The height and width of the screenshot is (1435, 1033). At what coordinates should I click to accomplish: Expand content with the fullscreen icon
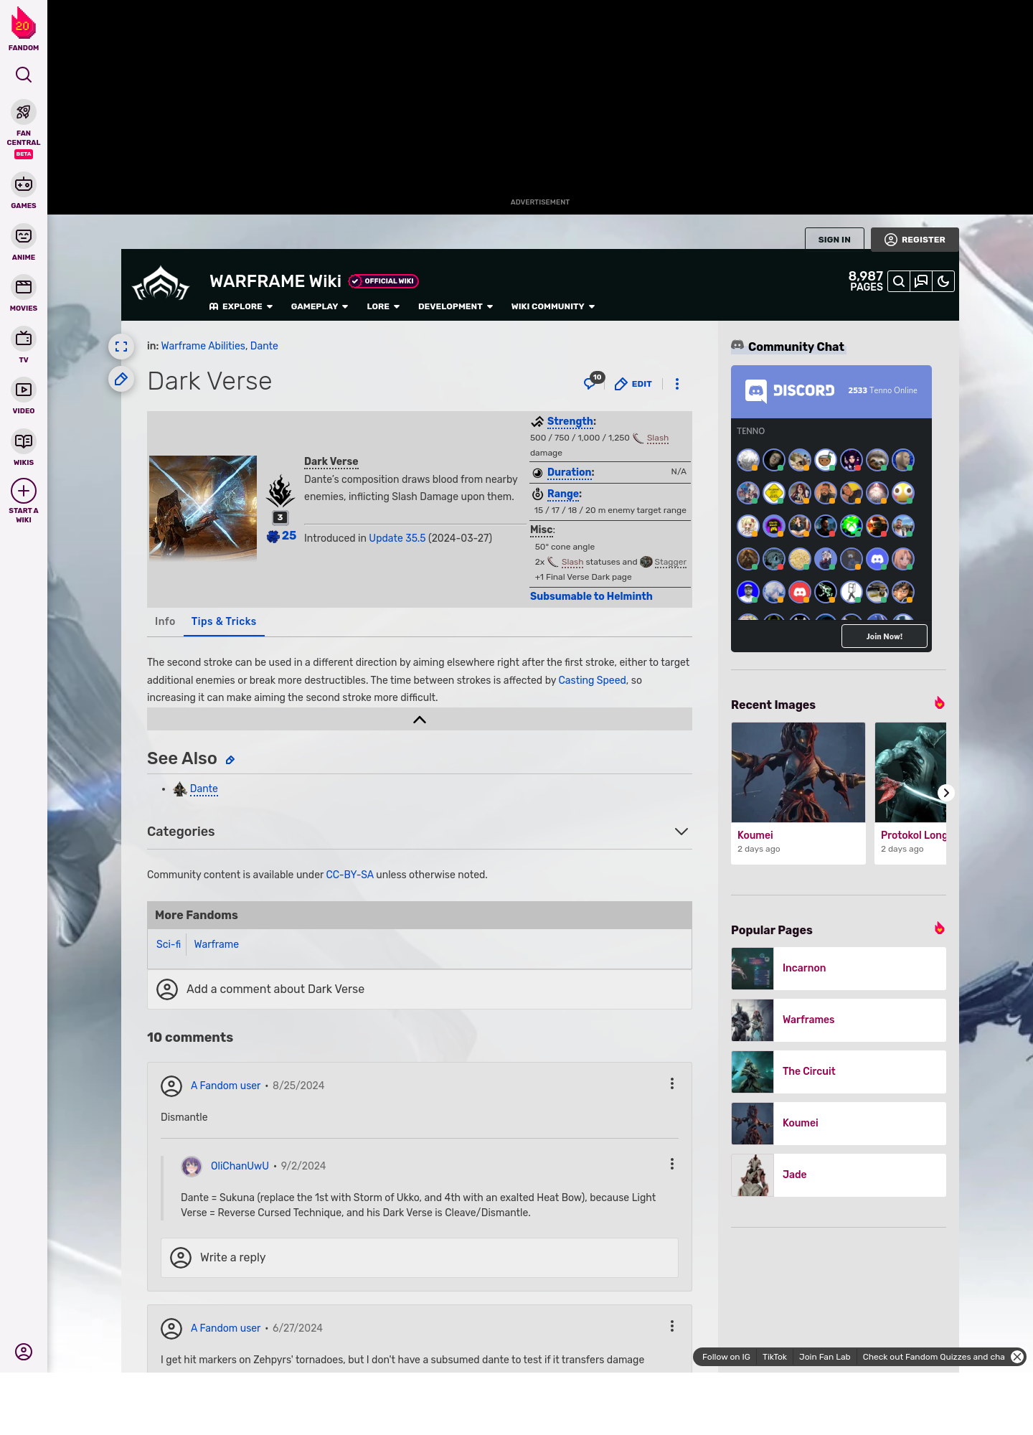point(121,347)
